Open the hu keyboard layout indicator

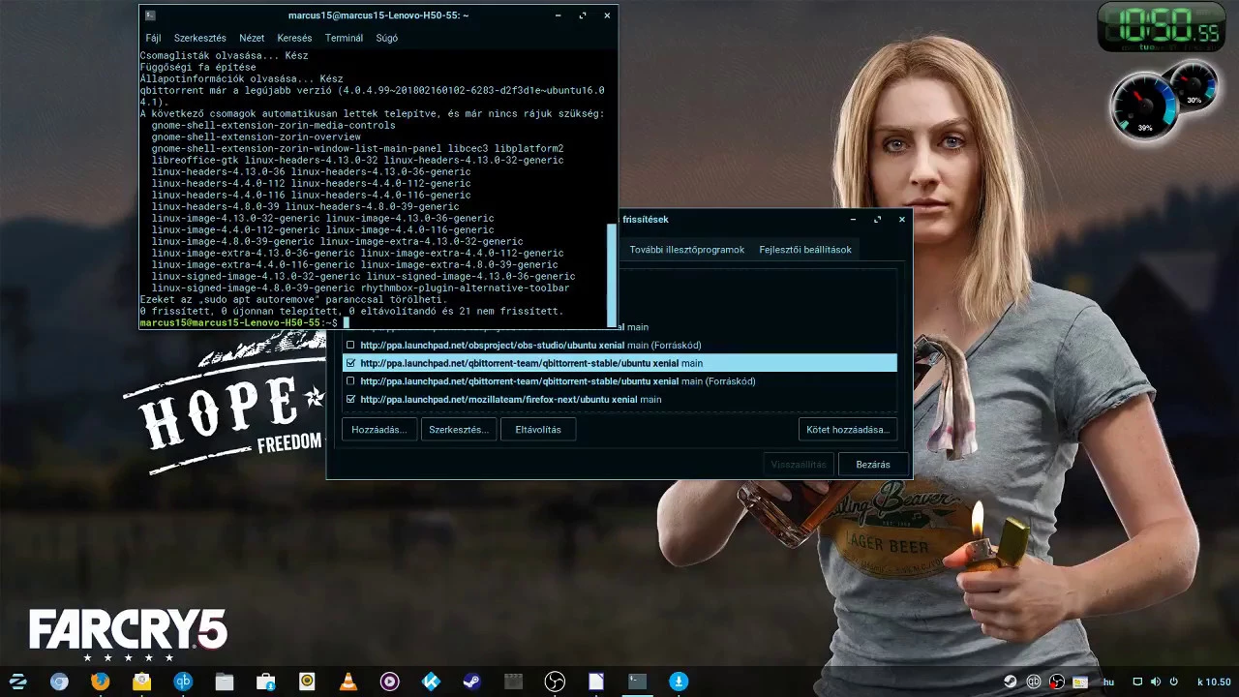pos(1109,682)
